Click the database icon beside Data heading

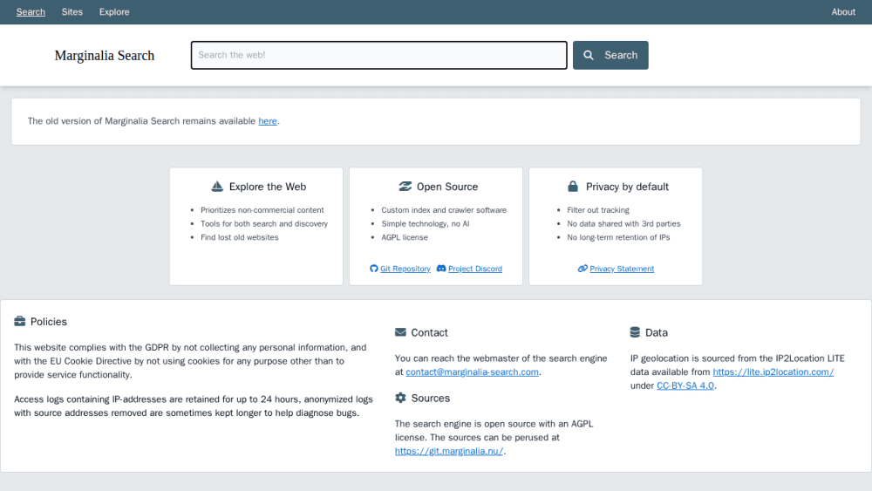(635, 332)
